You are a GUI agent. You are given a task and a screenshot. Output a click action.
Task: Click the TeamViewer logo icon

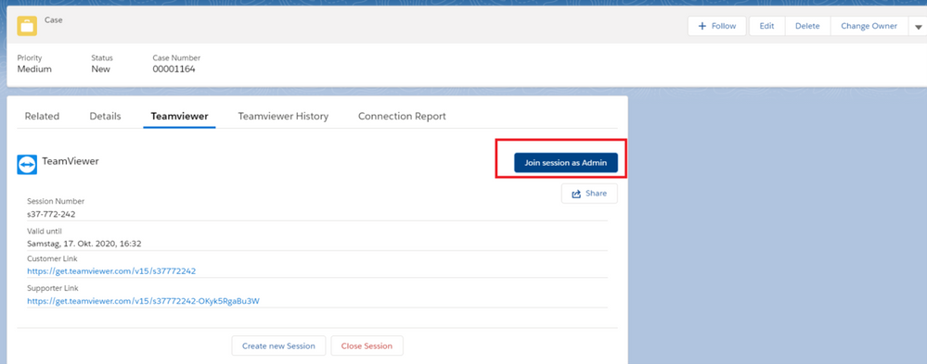[x=27, y=165]
